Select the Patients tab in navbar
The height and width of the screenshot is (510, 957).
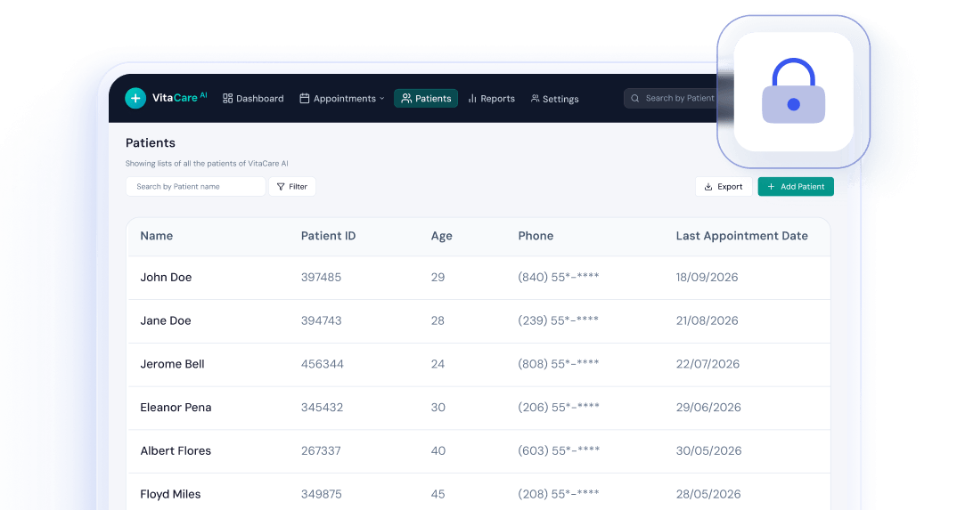click(426, 98)
